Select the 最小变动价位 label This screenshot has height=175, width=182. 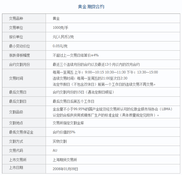[20, 46]
